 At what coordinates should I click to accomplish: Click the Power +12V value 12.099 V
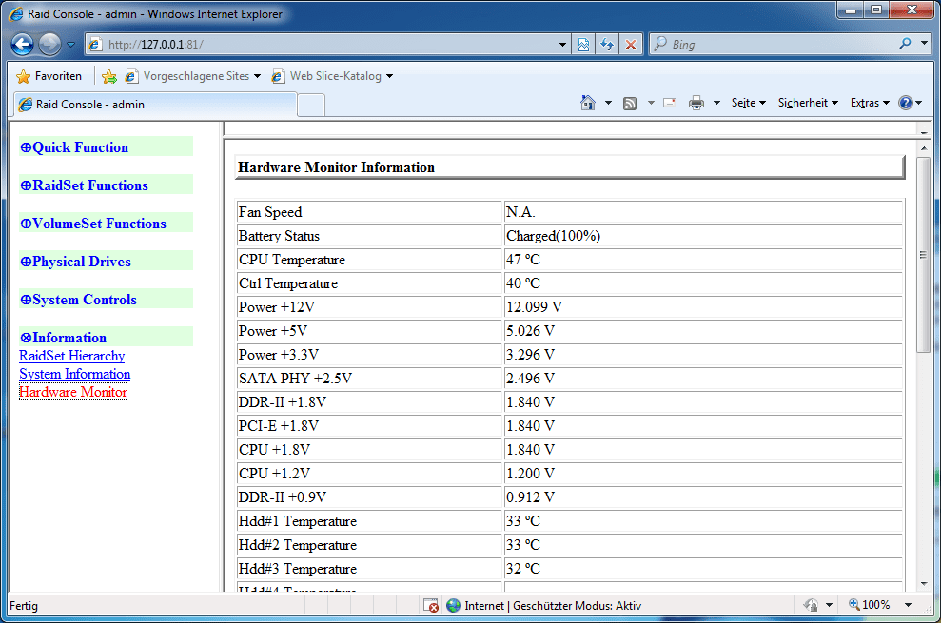click(534, 307)
